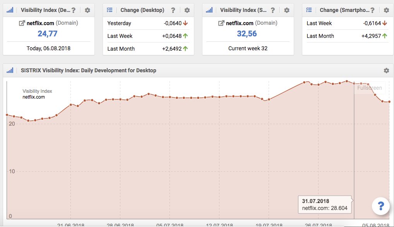Open help for Visibility Index Desktop box
394x227 pixels.
click(x=74, y=10)
